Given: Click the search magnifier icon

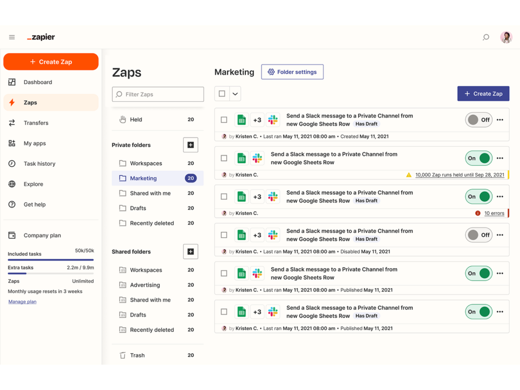Looking at the screenshot, I should pyautogui.click(x=486, y=37).
